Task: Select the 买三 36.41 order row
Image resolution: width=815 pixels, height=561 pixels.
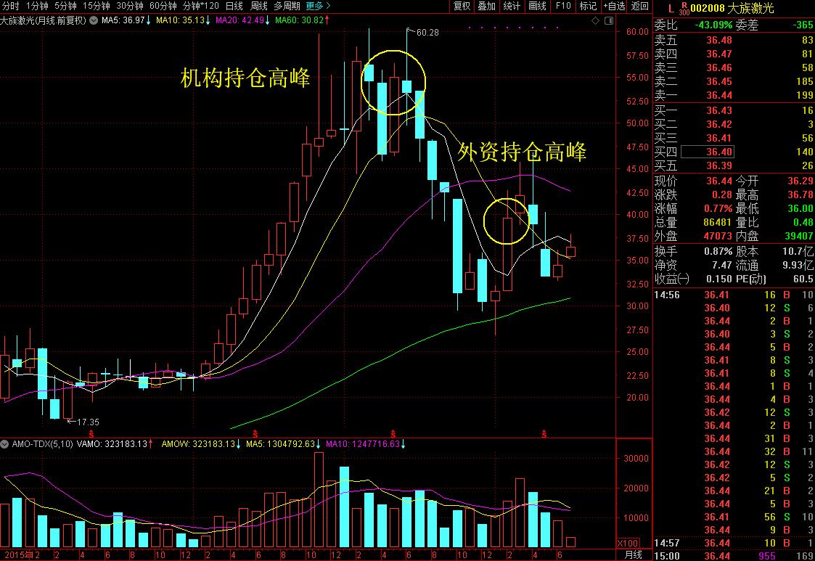Action: pos(734,138)
